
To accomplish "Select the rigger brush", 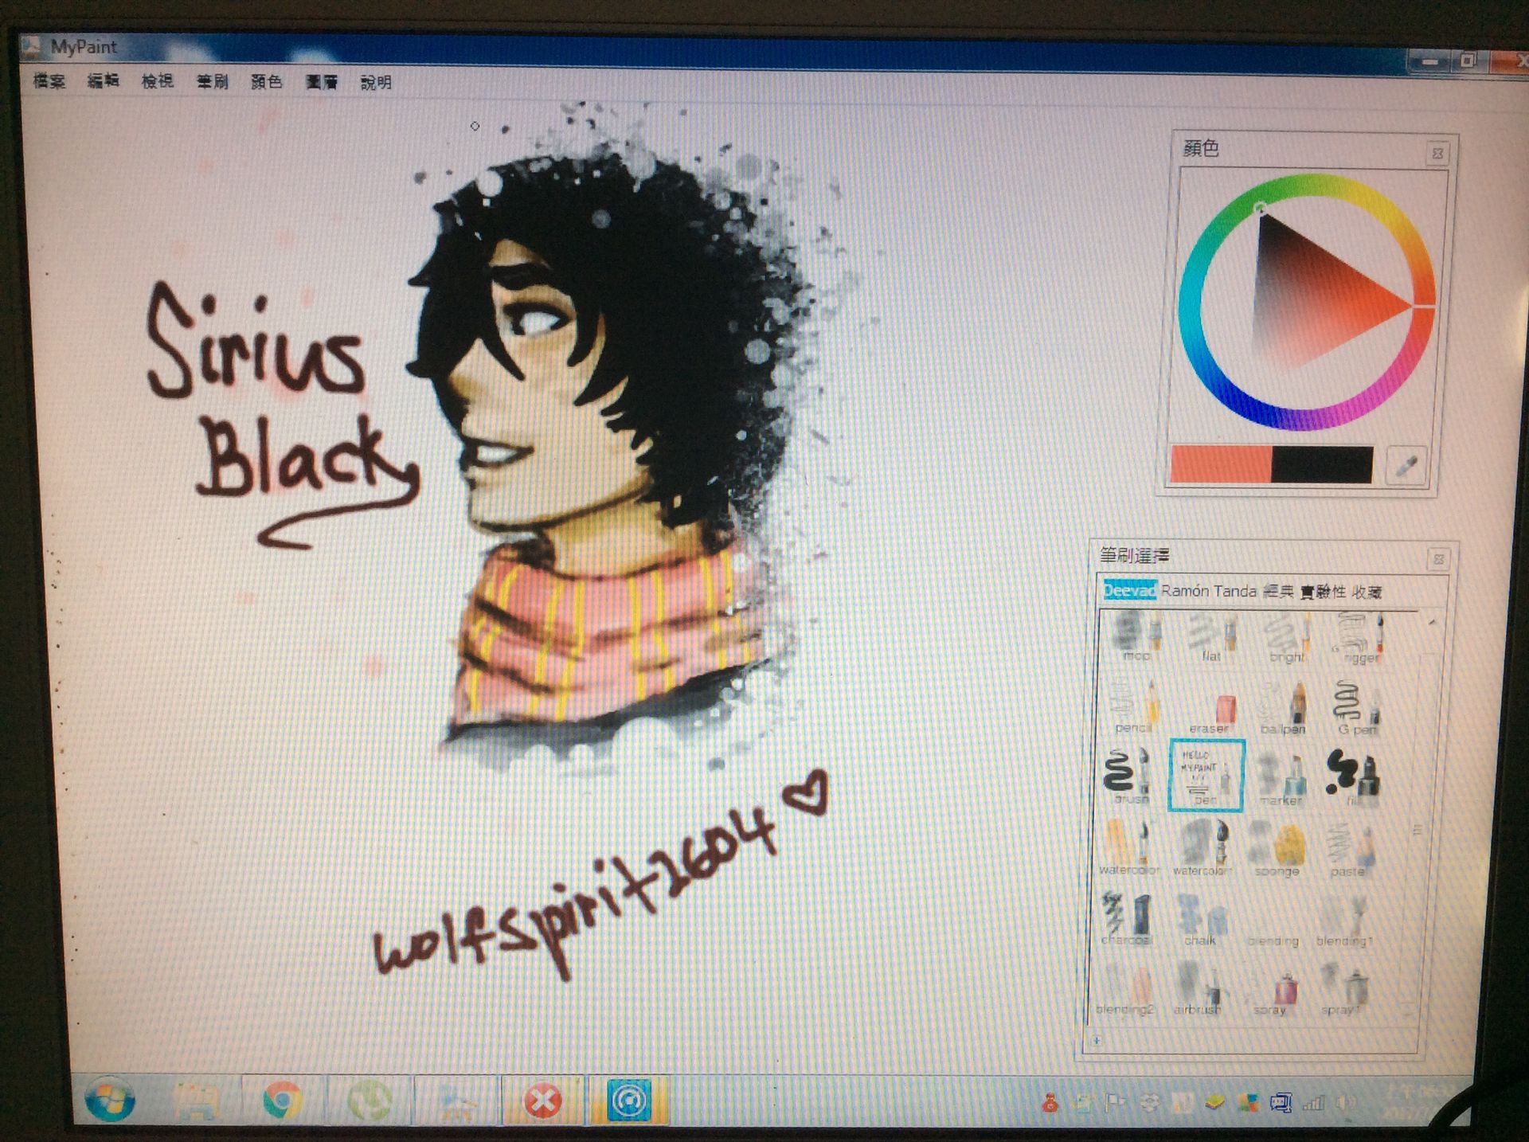I will click(x=1360, y=636).
